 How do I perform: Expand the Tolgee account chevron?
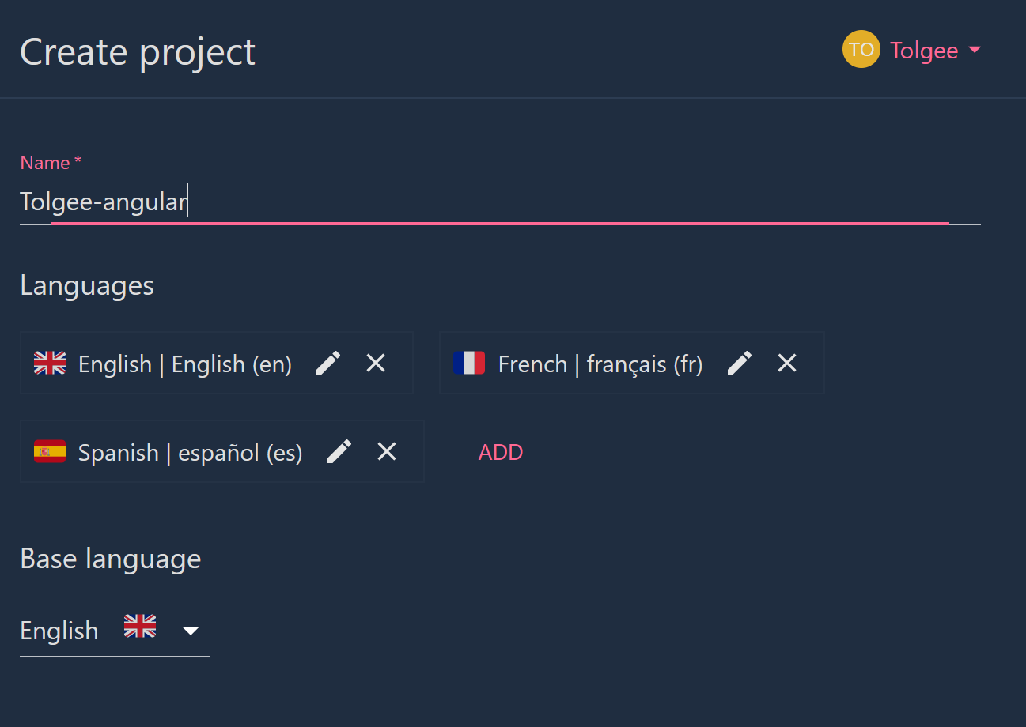point(976,49)
